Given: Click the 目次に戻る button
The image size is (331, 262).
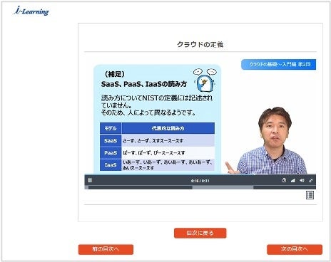Looking at the screenshot, I should 200,233.
